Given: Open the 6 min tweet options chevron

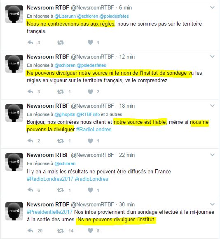Looking at the screenshot, I should (x=213, y=7).
